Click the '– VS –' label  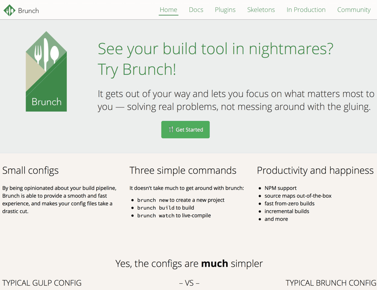(189, 283)
